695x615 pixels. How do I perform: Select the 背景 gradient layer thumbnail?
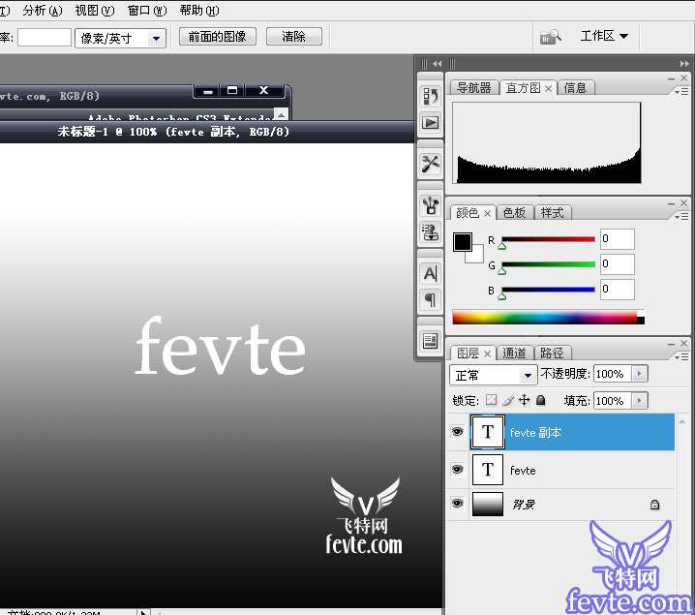(x=488, y=505)
